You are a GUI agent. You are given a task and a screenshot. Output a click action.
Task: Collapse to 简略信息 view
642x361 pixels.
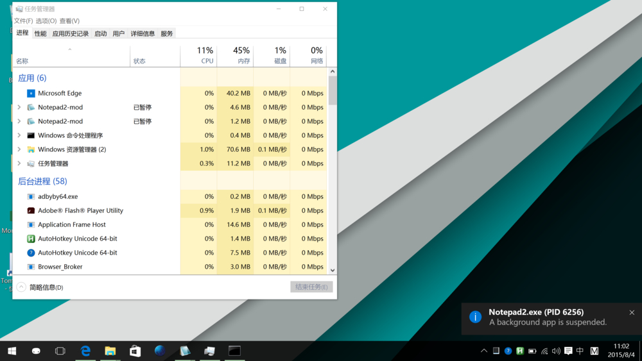tap(40, 287)
